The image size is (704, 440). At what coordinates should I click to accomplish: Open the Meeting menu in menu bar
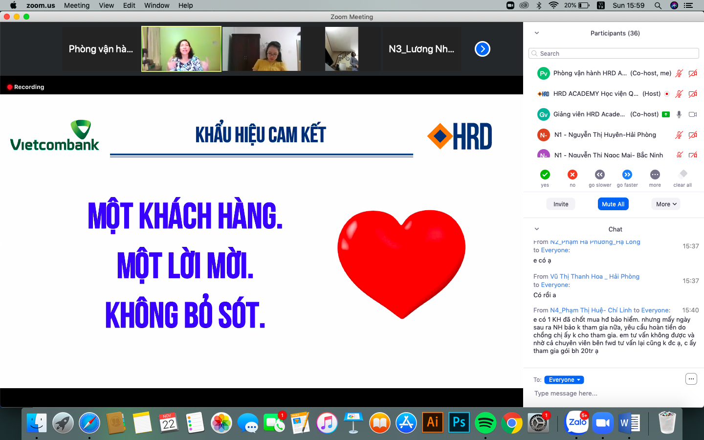coord(77,5)
